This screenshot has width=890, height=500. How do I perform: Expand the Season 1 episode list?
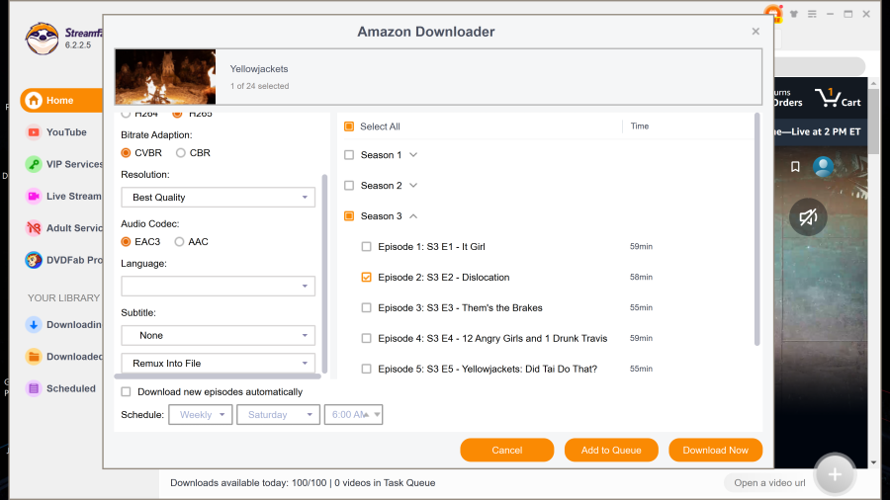click(413, 155)
